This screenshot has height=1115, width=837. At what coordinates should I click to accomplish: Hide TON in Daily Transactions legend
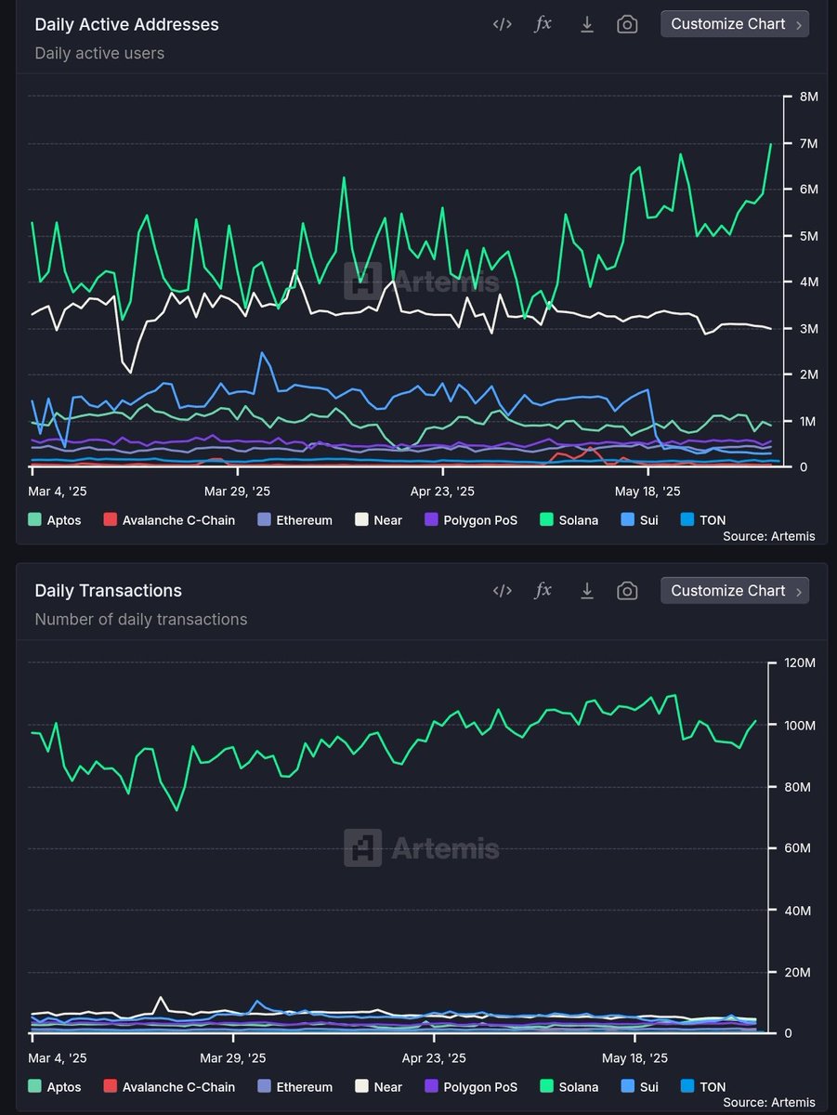coord(703,1086)
